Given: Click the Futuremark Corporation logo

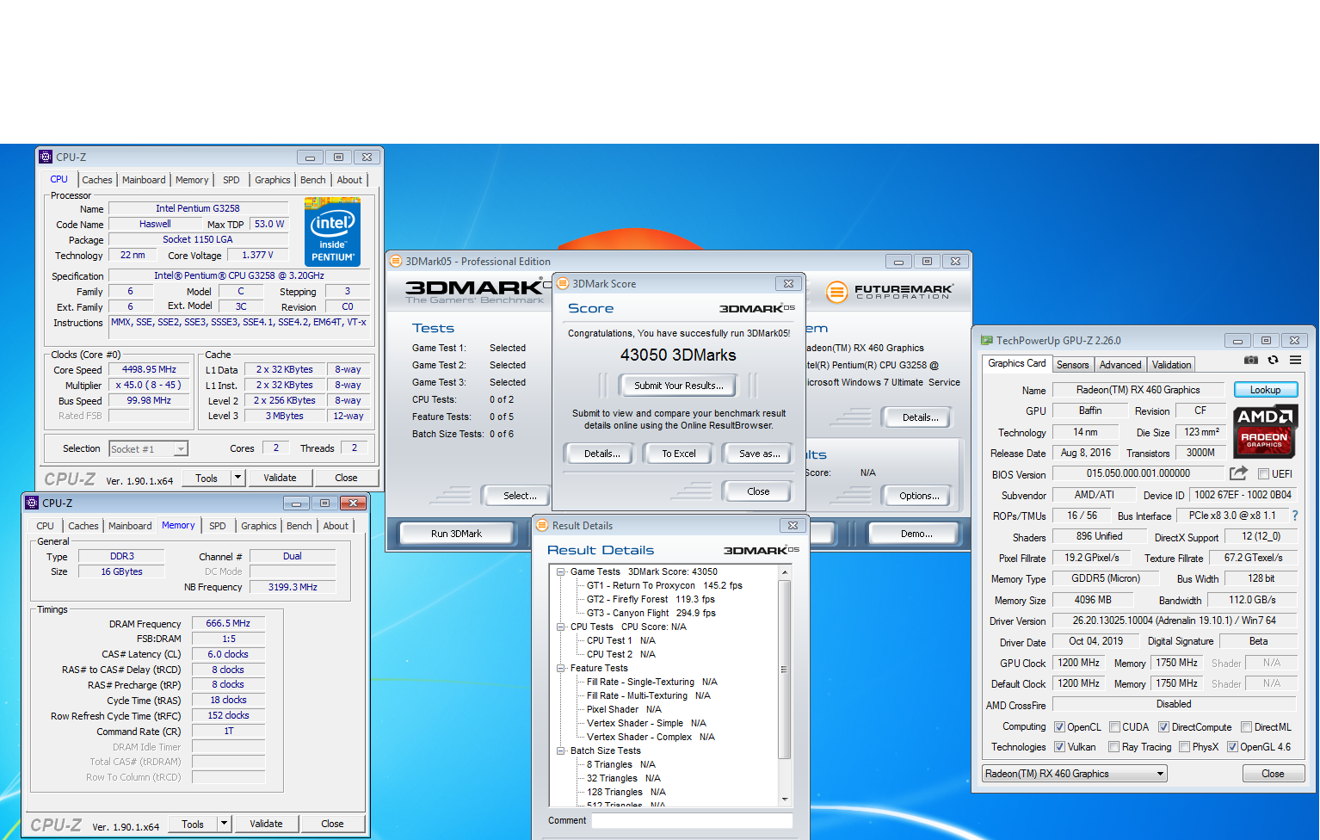Looking at the screenshot, I should (890, 292).
